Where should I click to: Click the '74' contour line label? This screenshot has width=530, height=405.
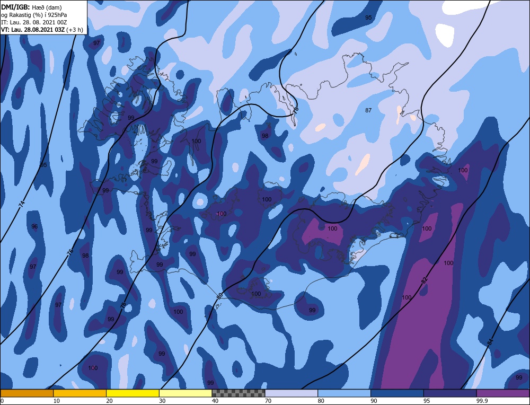(x=22, y=204)
